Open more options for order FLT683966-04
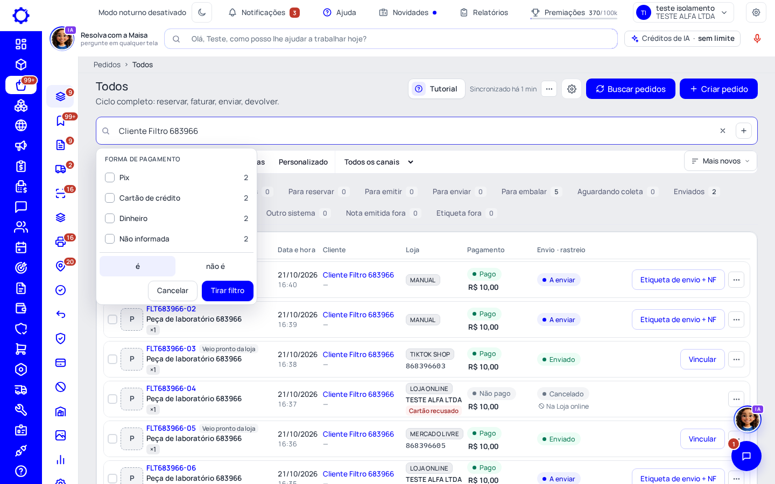Screen dimensions: 775x484 click(736, 399)
